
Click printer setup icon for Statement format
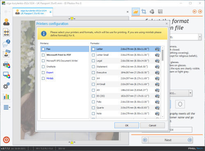(157, 67)
